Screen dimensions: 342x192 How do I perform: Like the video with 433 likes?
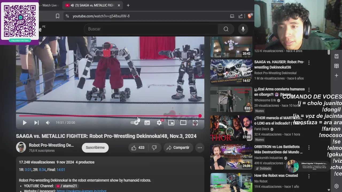[x=138, y=148]
